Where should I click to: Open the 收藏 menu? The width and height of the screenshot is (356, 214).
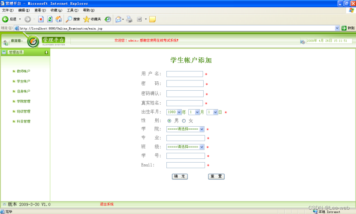56,10
